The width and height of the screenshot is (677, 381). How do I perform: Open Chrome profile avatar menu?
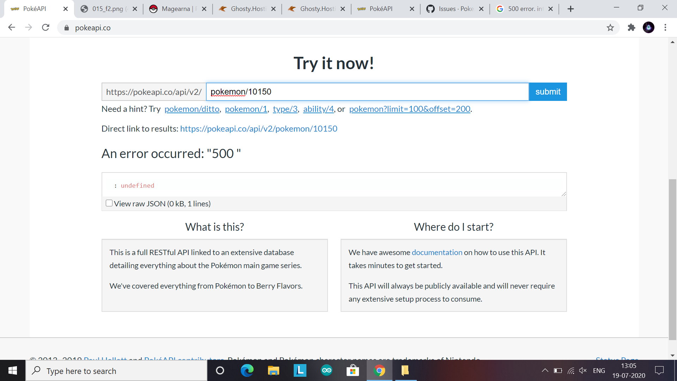pyautogui.click(x=648, y=28)
